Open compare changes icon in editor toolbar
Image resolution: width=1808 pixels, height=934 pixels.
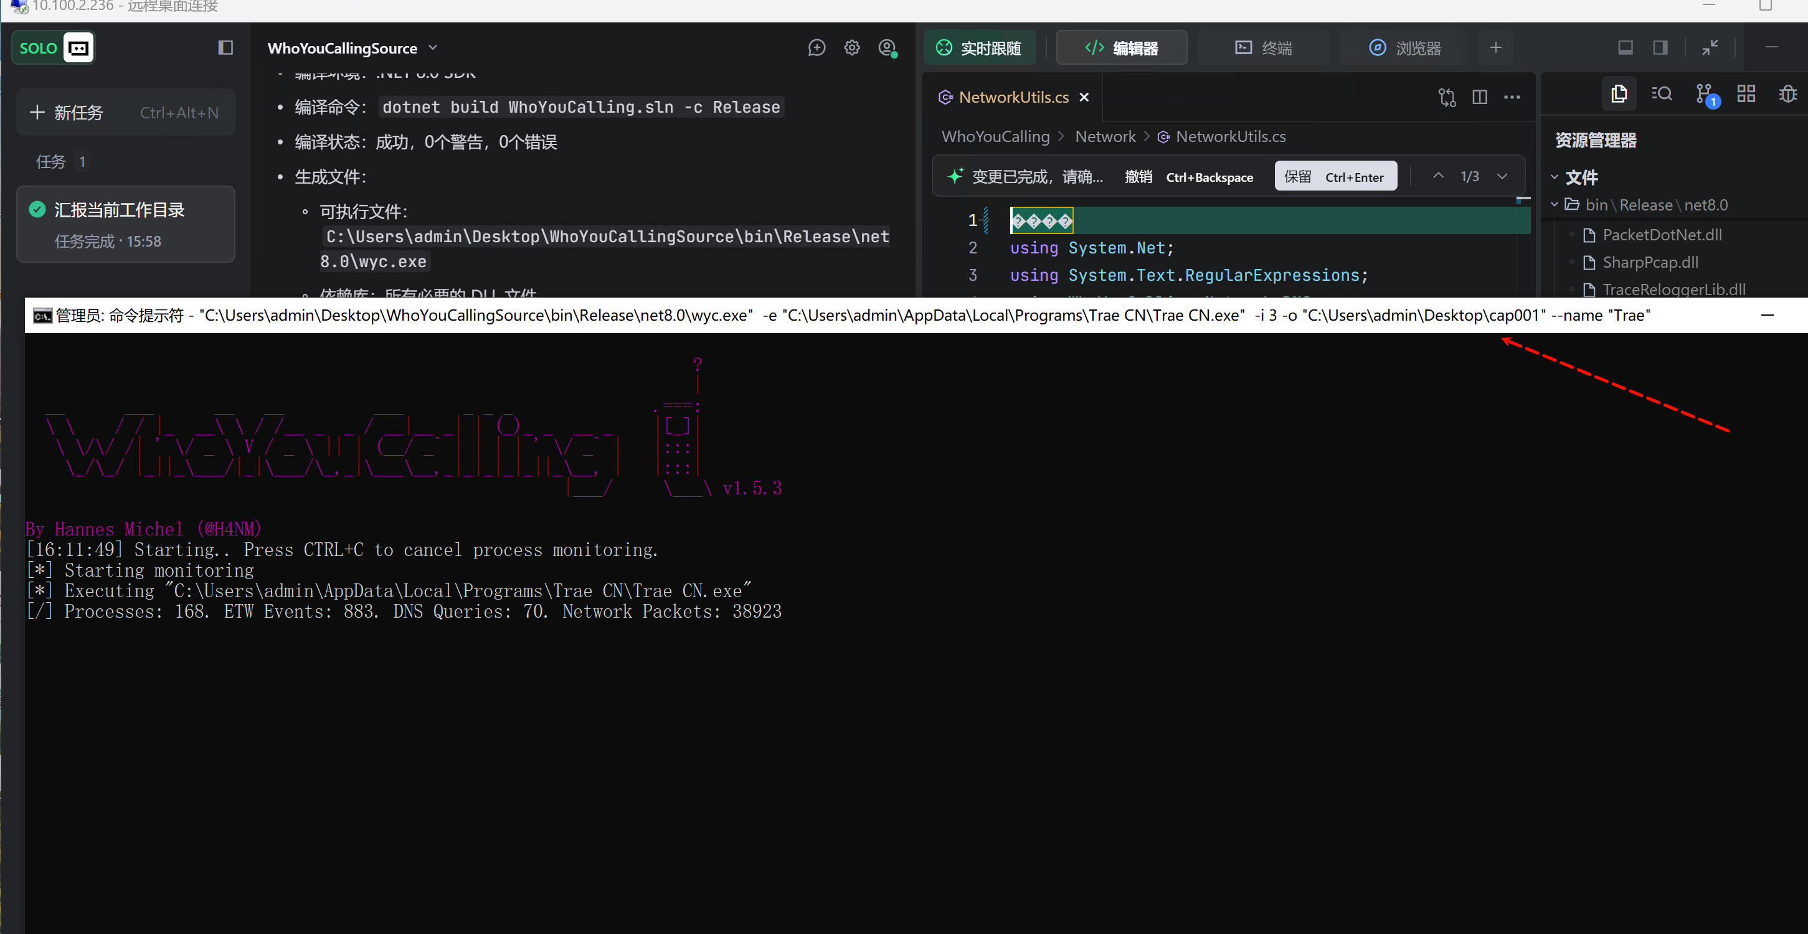pos(1447,98)
